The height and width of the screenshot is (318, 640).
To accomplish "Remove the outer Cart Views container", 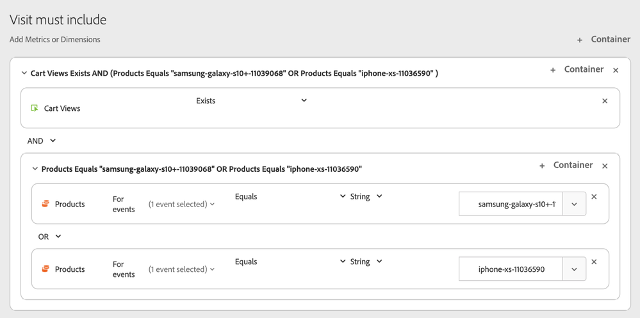I will (x=616, y=71).
